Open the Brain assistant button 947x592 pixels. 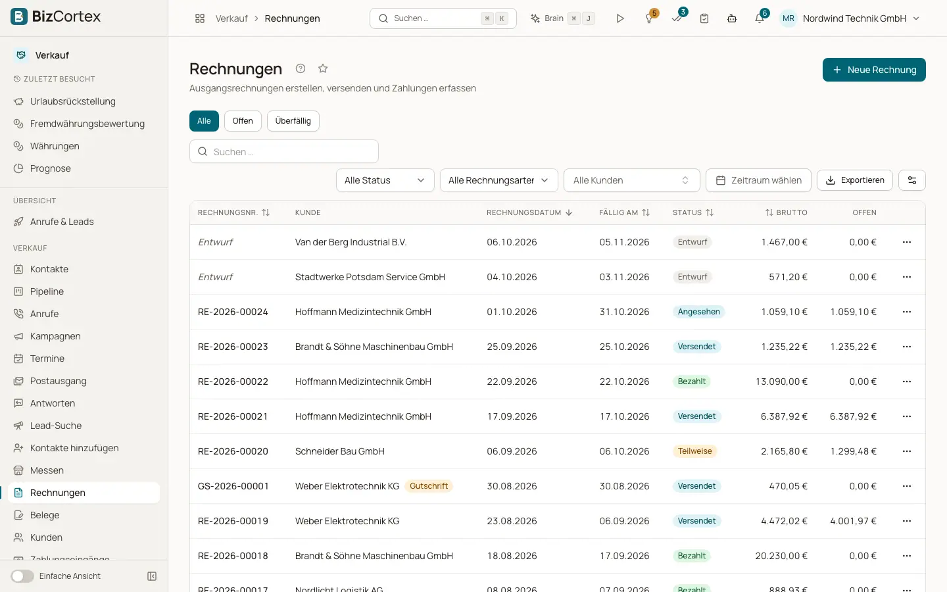[x=562, y=18]
